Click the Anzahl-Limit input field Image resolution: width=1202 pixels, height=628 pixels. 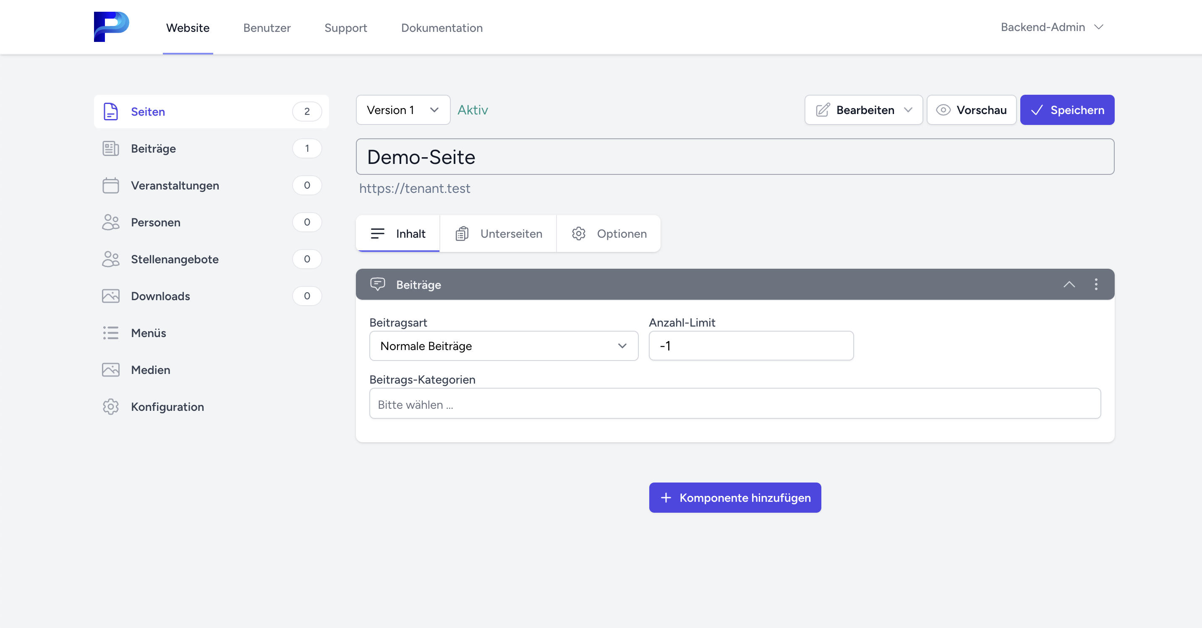coord(751,345)
